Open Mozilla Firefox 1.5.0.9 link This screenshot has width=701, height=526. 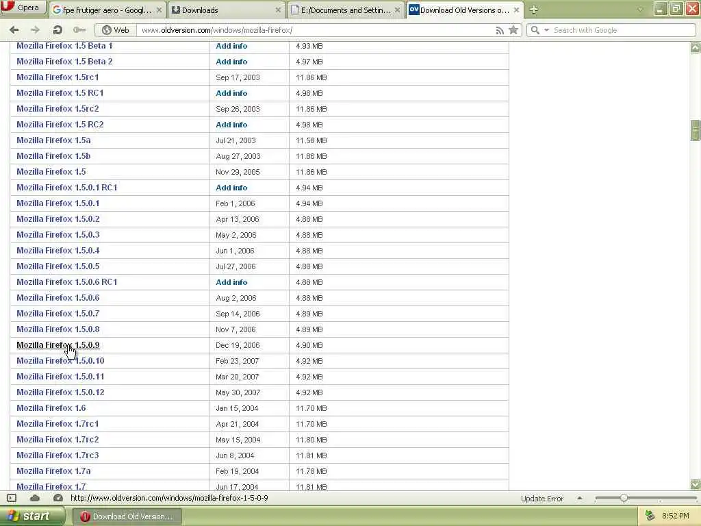pyautogui.click(x=58, y=345)
